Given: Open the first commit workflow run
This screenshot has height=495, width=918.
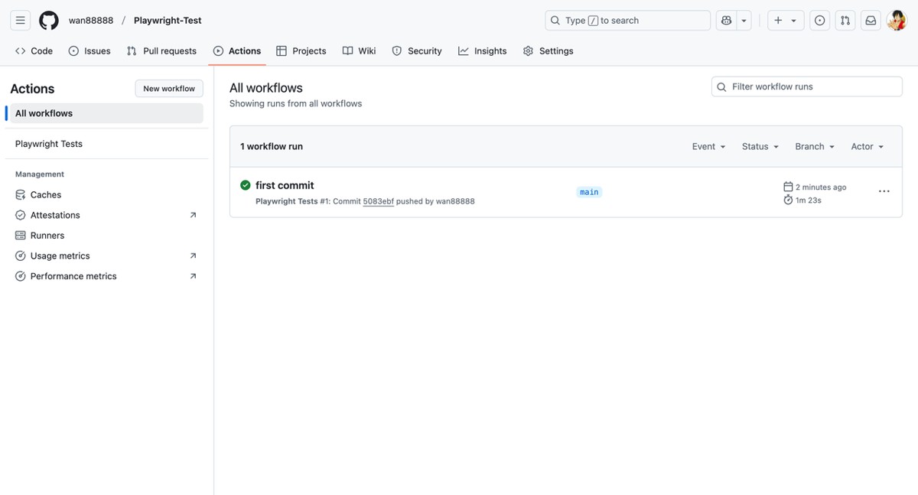Looking at the screenshot, I should (x=285, y=185).
